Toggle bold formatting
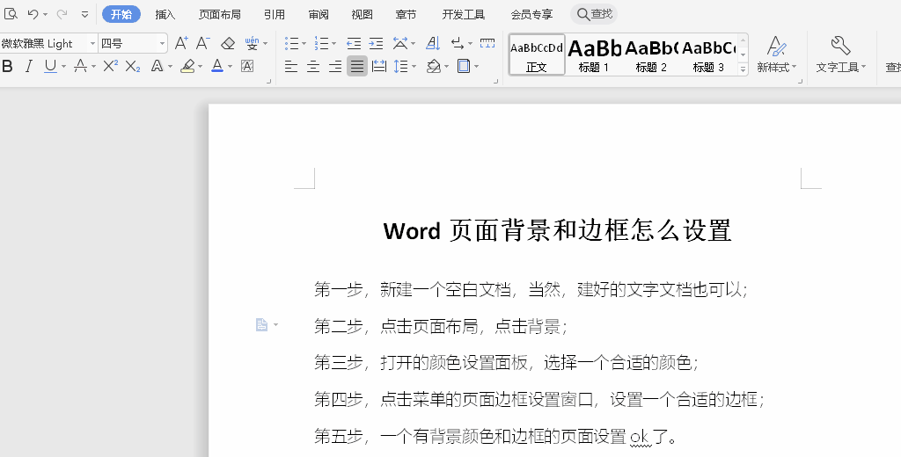 (x=8, y=66)
